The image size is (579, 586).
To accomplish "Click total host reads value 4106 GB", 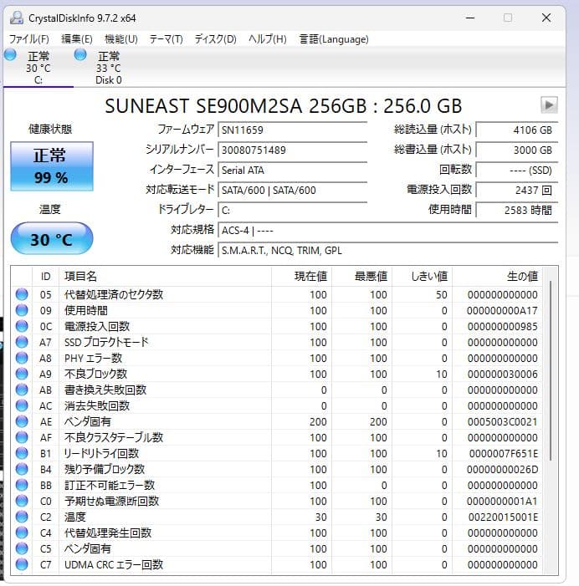I will [517, 130].
